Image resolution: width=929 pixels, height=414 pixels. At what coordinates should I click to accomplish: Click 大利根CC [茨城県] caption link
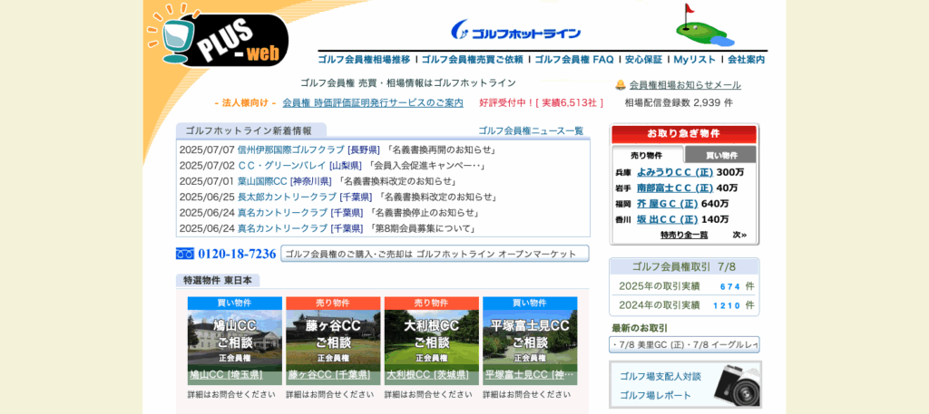point(428,375)
